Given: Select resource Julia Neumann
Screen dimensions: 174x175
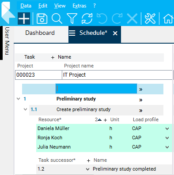Looking at the screenshot, I should pos(54,147).
